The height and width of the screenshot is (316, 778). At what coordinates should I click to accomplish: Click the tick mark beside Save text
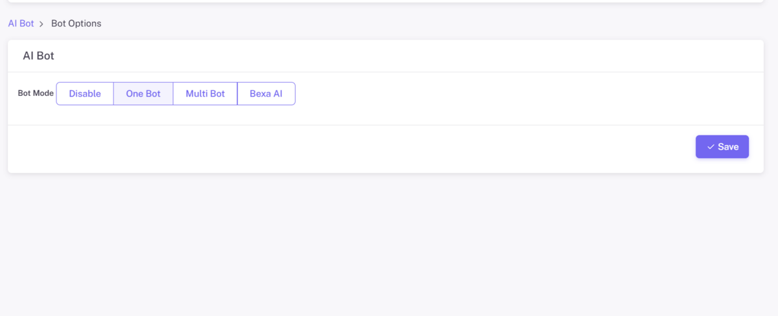711,147
